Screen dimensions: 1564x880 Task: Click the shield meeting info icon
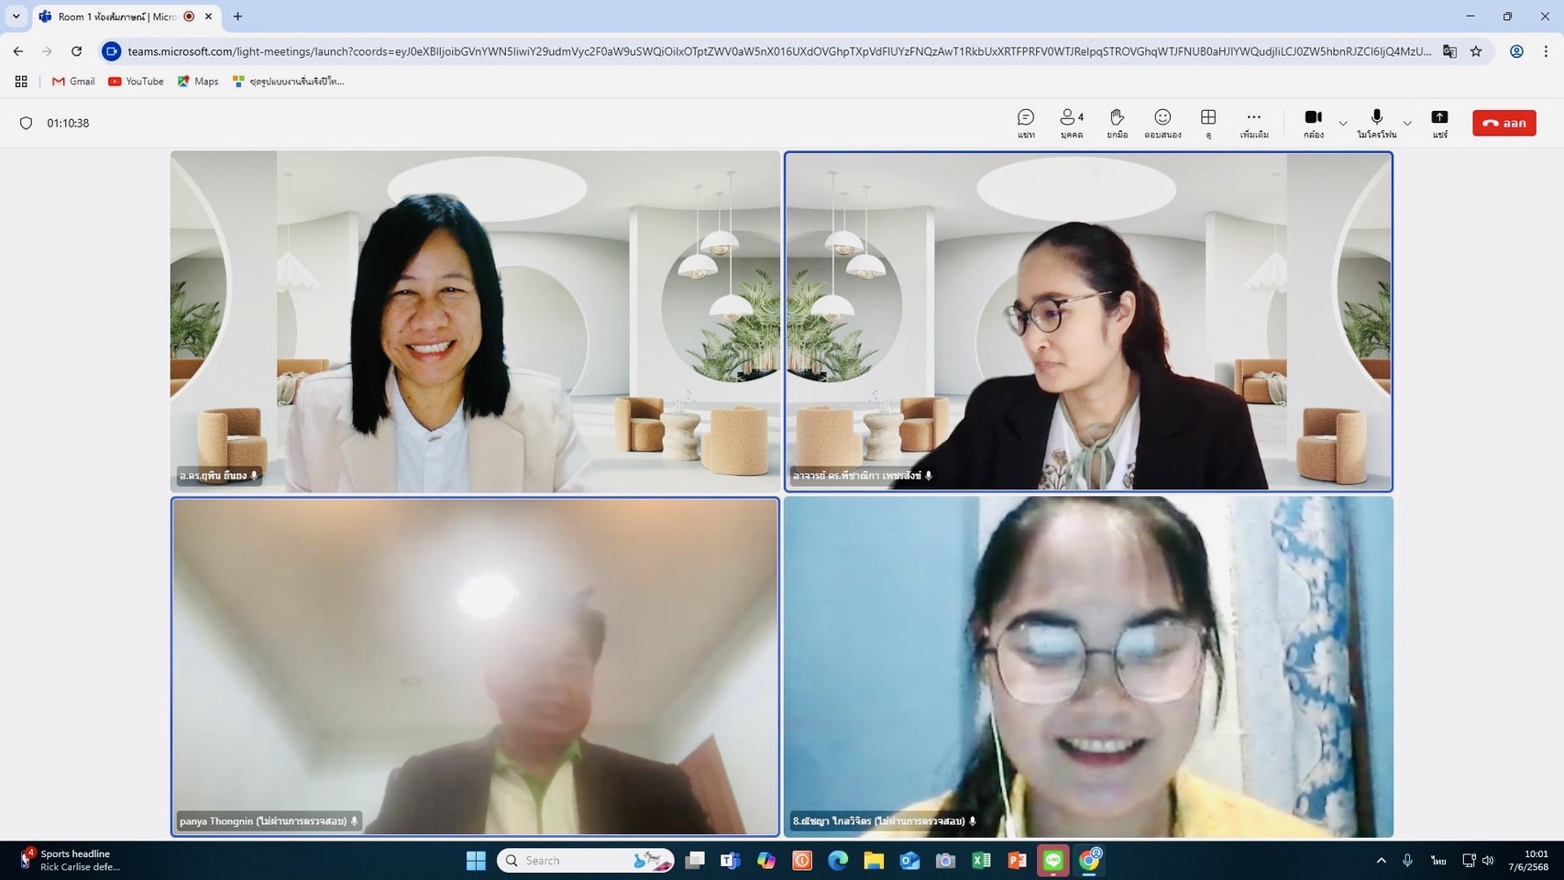coord(26,123)
